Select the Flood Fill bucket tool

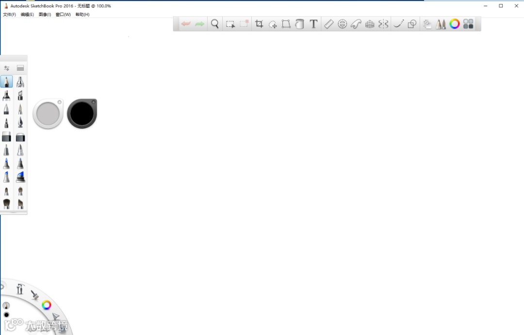300,24
